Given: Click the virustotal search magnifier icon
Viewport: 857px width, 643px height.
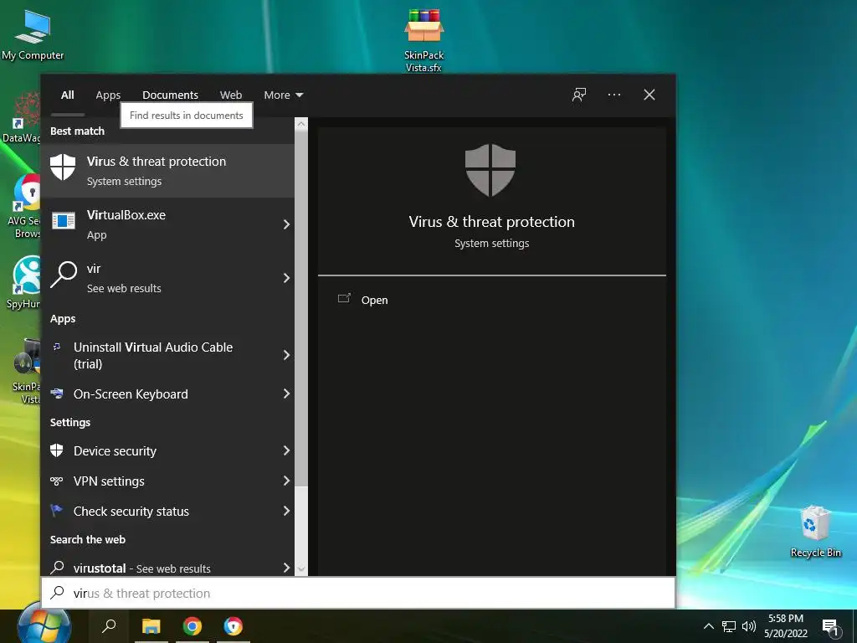Looking at the screenshot, I should click(58, 568).
